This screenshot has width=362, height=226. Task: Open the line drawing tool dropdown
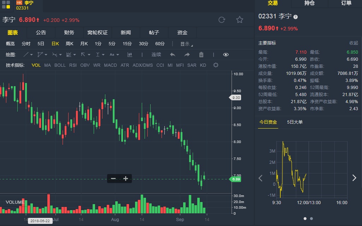click(28, 54)
